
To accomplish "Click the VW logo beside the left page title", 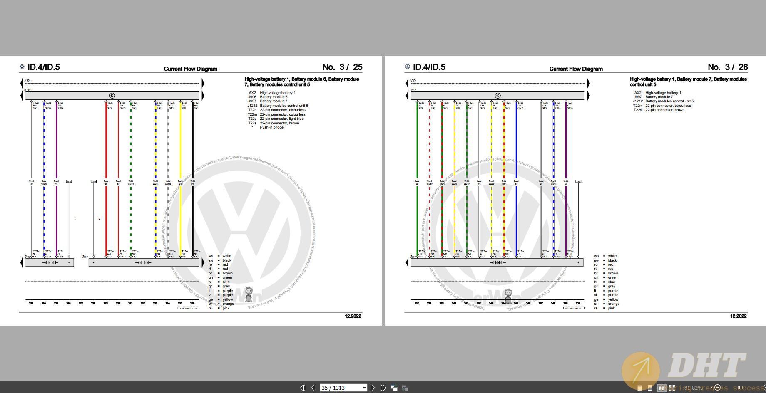I will click(x=22, y=67).
